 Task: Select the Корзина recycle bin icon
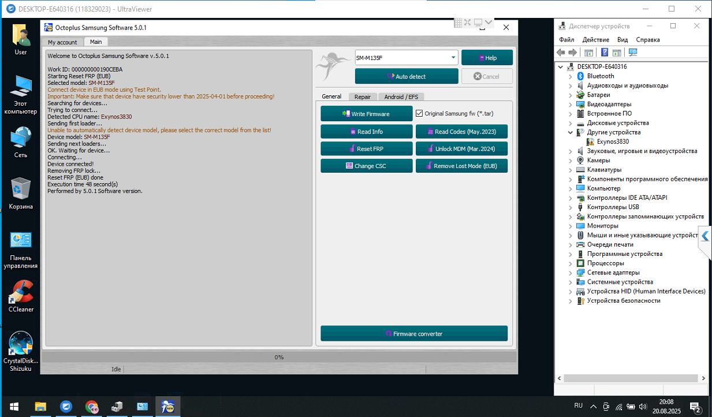pyautogui.click(x=21, y=193)
